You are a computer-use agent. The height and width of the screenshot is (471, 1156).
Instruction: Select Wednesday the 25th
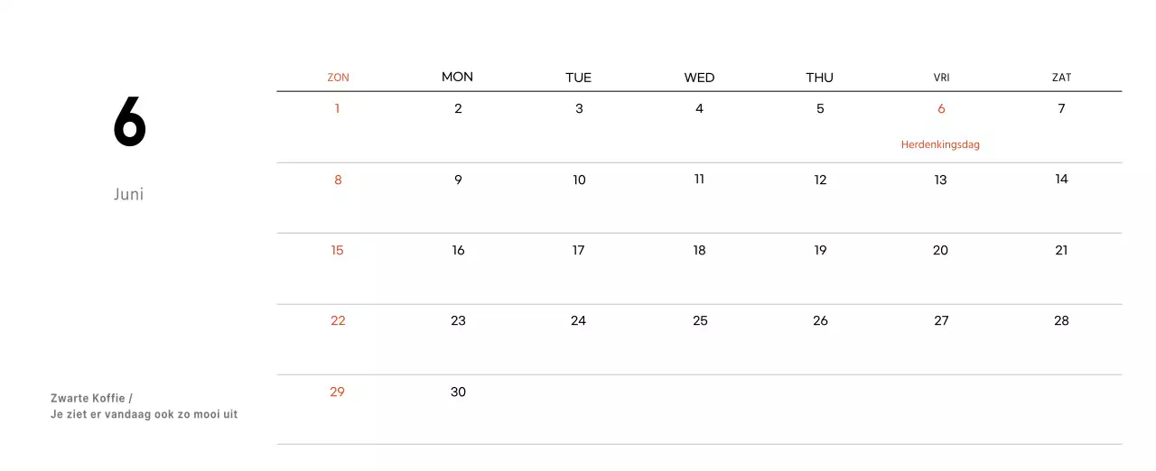click(700, 320)
